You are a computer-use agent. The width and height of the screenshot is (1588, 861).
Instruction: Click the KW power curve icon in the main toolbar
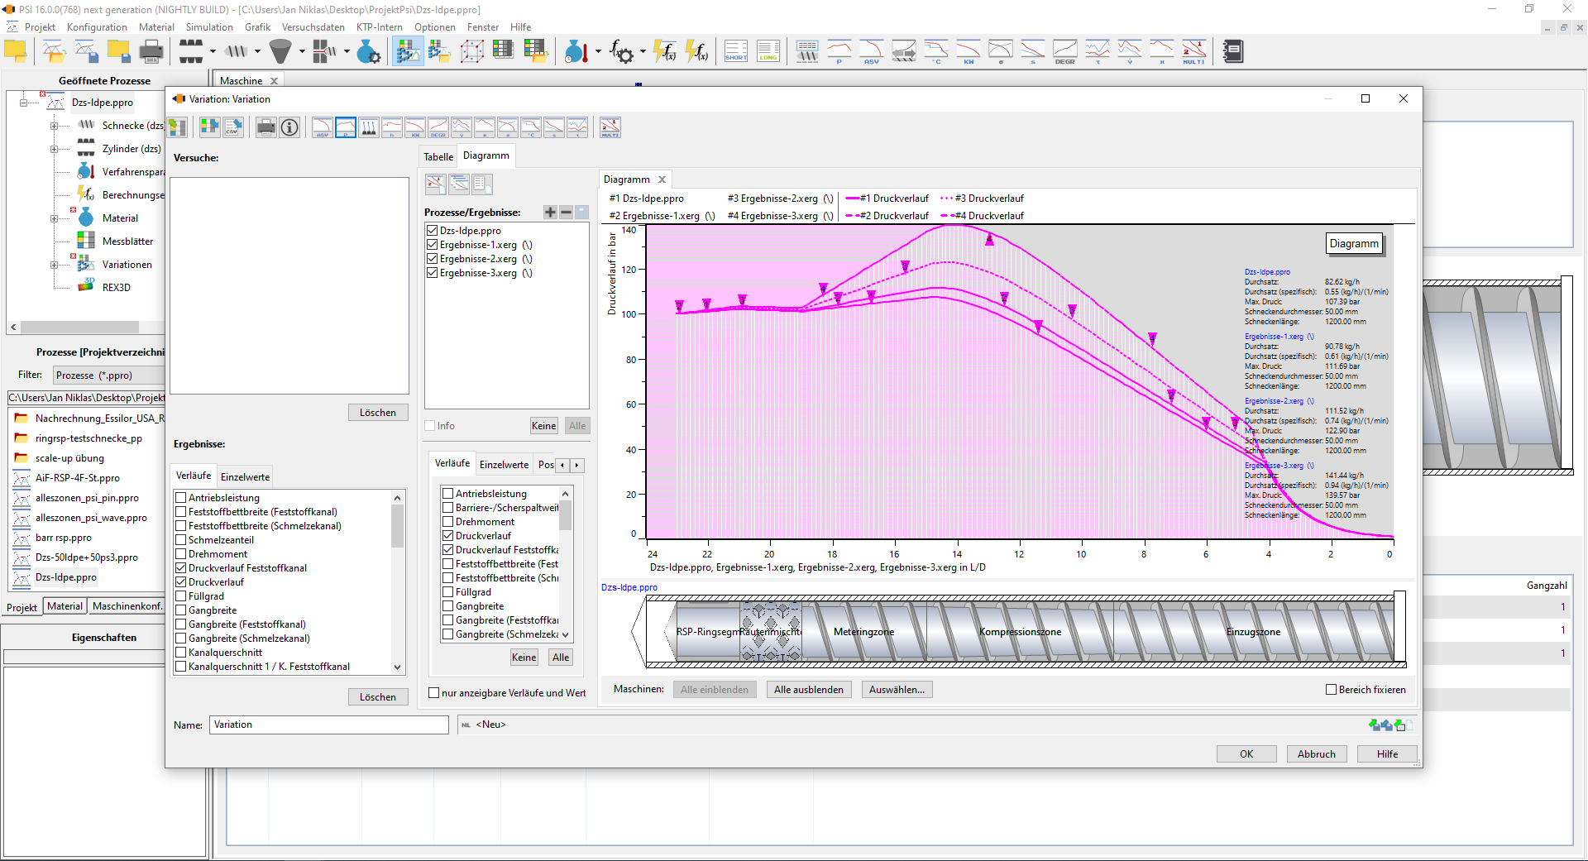(x=969, y=51)
